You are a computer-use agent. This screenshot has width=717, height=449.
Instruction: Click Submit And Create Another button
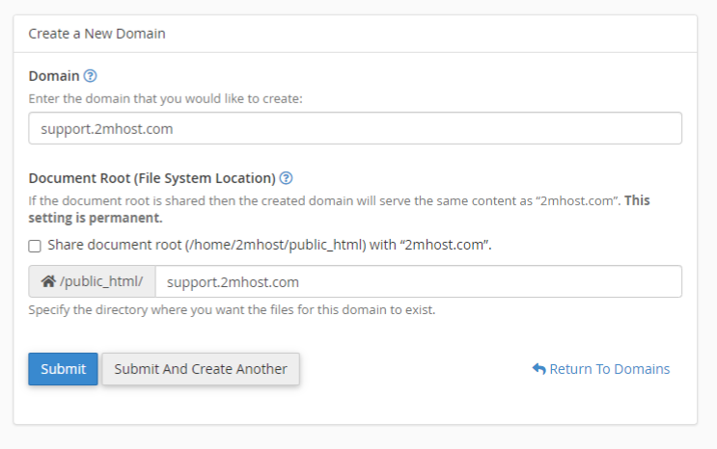(201, 369)
